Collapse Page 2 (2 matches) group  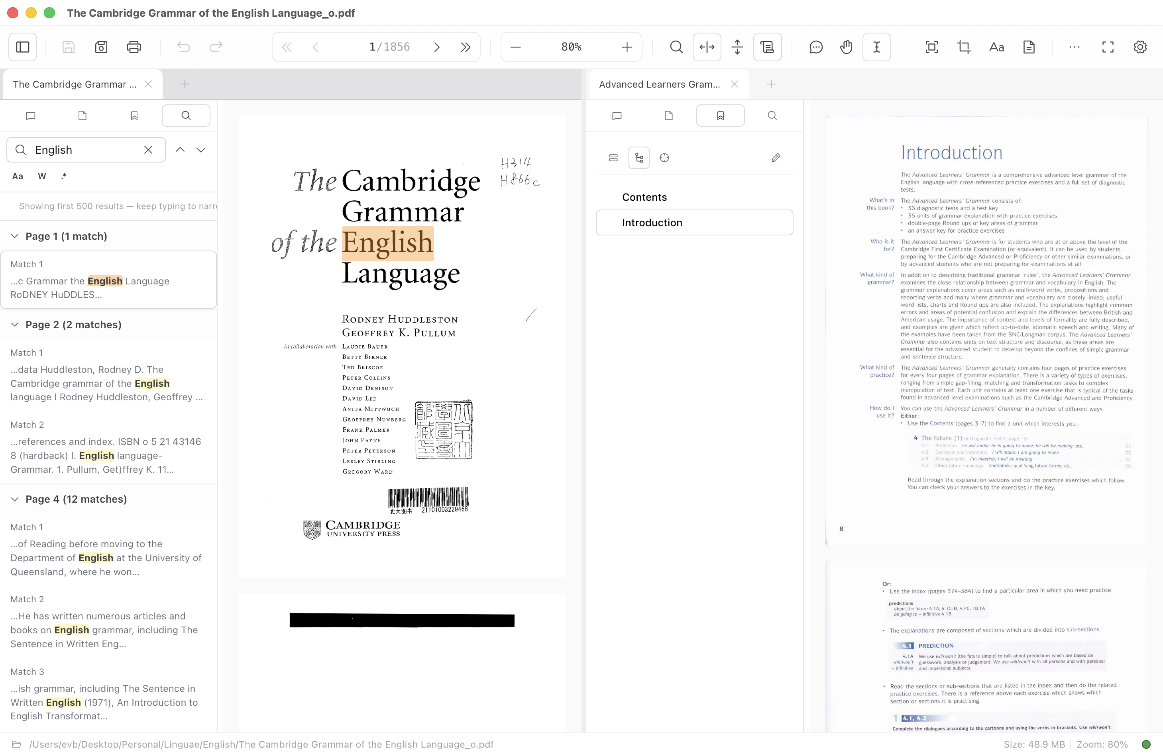coord(15,324)
